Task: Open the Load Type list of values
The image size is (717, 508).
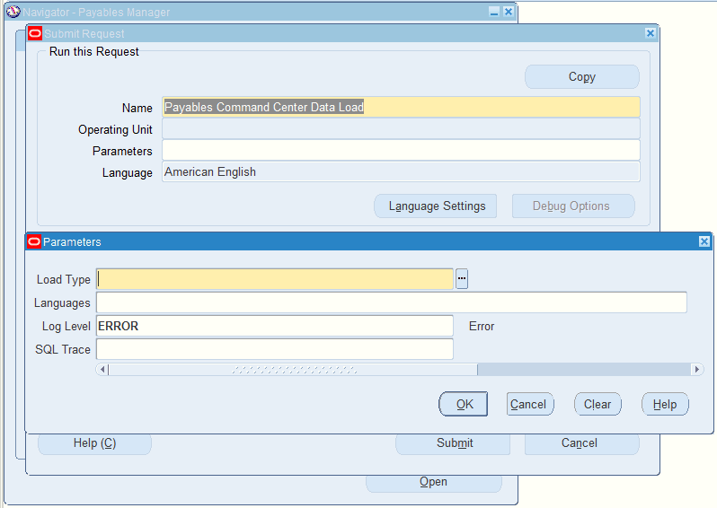Action: point(462,278)
